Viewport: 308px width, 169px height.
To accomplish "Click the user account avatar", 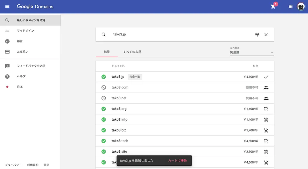I will [x=301, y=6].
